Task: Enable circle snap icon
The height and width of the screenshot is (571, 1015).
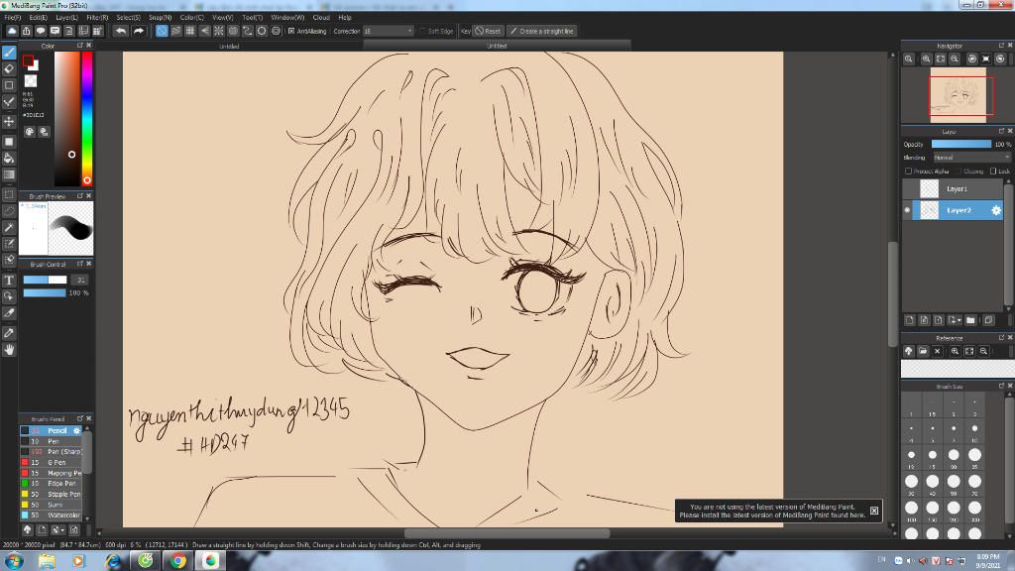Action: [262, 31]
